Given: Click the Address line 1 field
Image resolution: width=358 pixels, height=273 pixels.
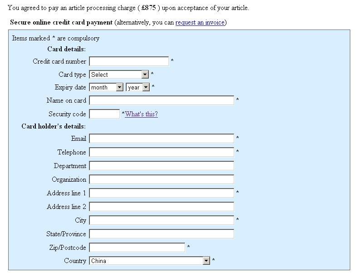Looking at the screenshot, I should (162, 193).
